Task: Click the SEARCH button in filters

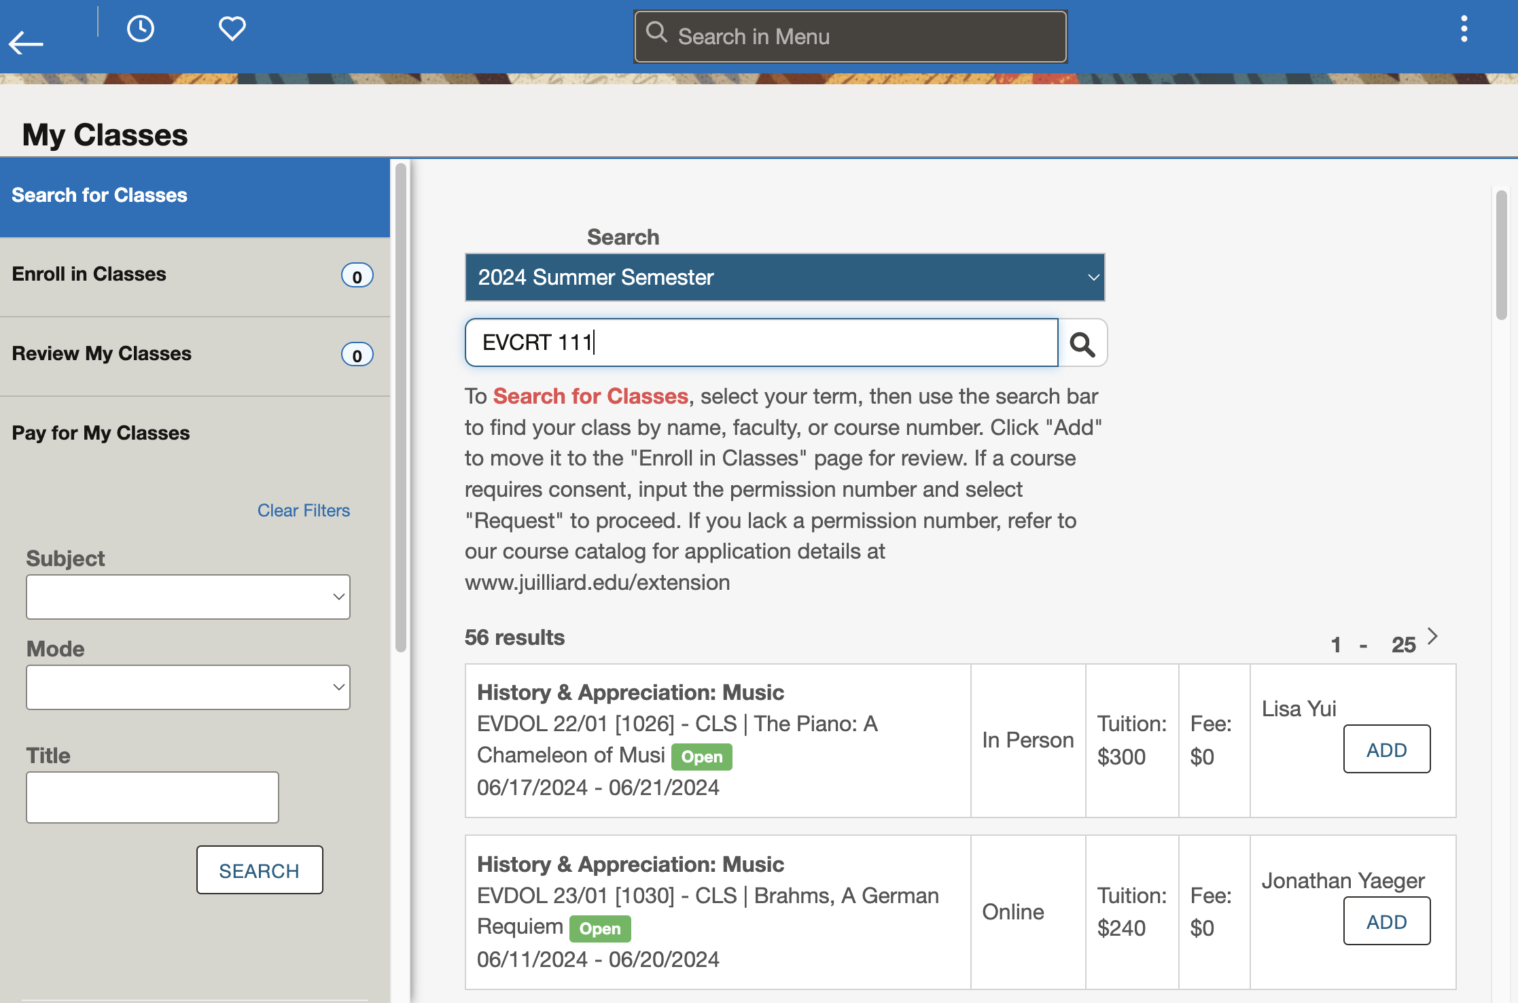Action: pyautogui.click(x=260, y=870)
